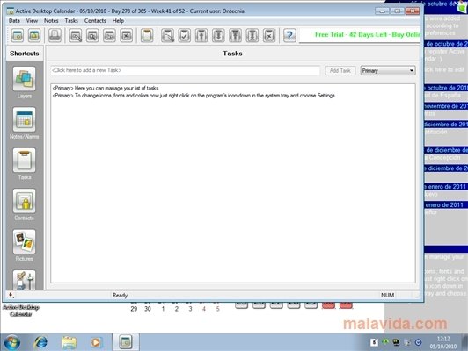Click the new task input field
Screen dimensions: 468x351
point(185,70)
